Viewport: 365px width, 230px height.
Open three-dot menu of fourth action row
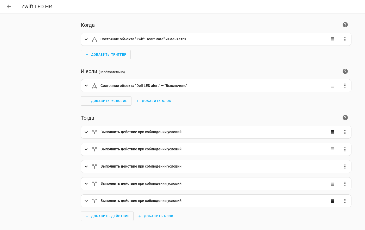click(x=345, y=184)
